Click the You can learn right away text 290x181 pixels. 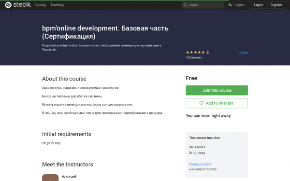[208, 116]
